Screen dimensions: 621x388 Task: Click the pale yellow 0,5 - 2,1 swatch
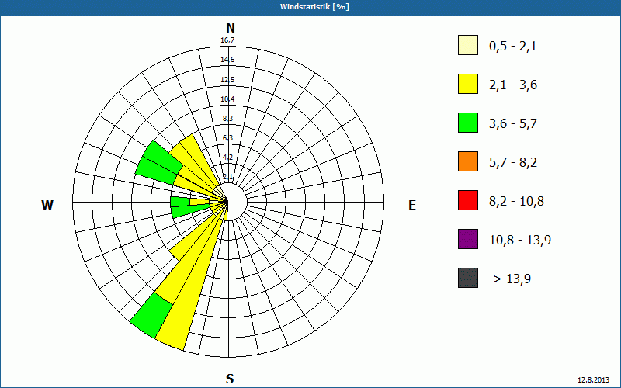pos(468,45)
